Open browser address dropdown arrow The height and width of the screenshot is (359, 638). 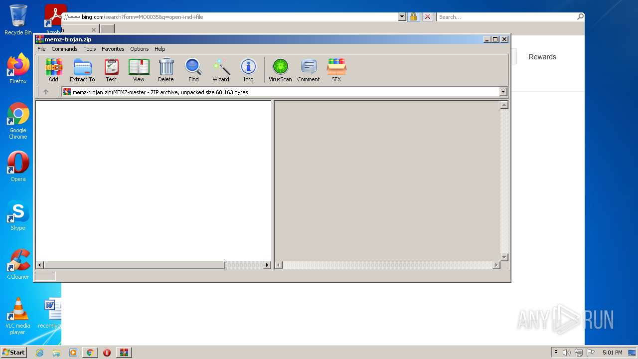(x=402, y=17)
